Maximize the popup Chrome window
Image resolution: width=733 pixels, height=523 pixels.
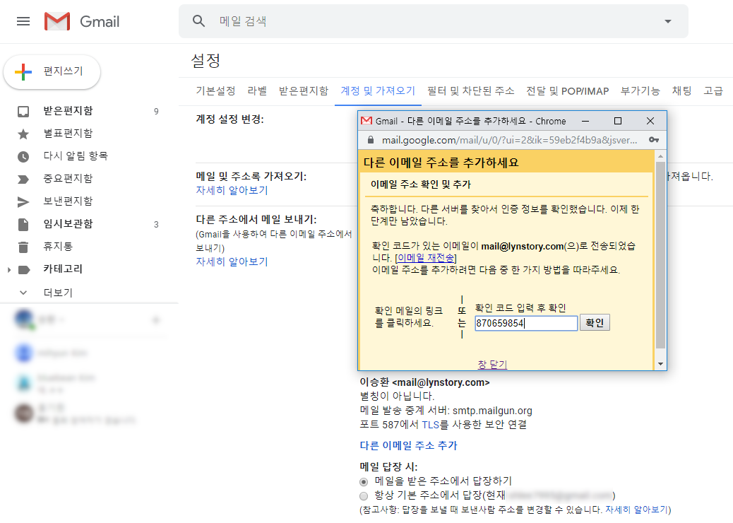pos(617,121)
